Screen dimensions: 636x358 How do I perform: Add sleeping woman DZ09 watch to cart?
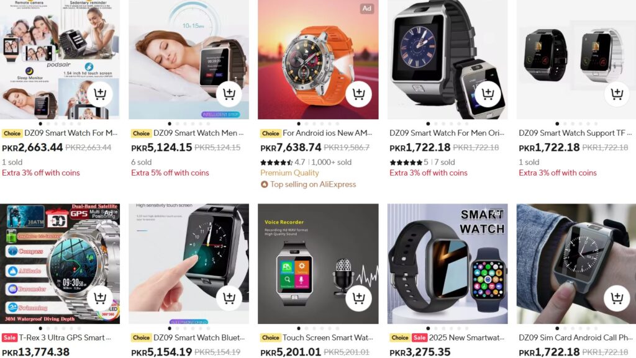click(229, 94)
